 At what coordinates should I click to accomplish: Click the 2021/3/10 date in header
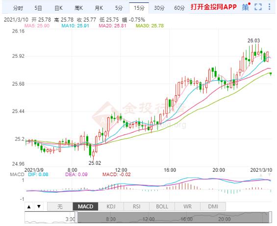pyautogui.click(x=16, y=20)
